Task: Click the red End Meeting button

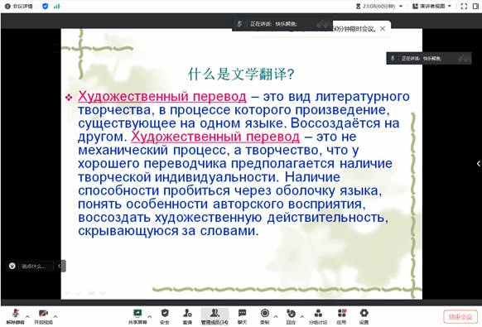Action: click(x=460, y=317)
